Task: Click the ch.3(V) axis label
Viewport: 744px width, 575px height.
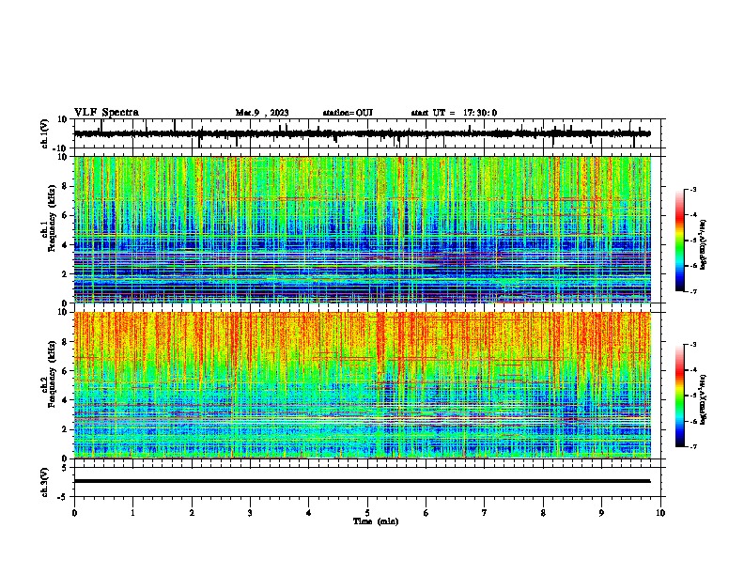Action: 45,482
